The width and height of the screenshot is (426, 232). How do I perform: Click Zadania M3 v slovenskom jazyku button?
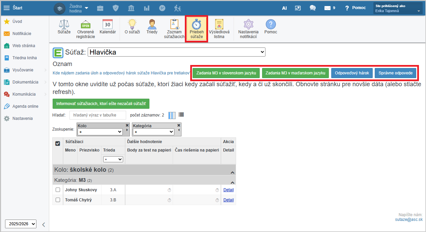pyautogui.click(x=226, y=73)
